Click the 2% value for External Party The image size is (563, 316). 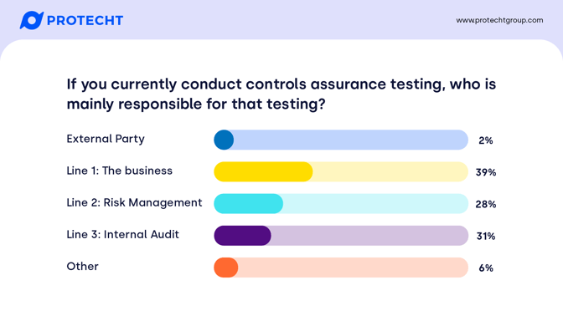click(x=486, y=140)
